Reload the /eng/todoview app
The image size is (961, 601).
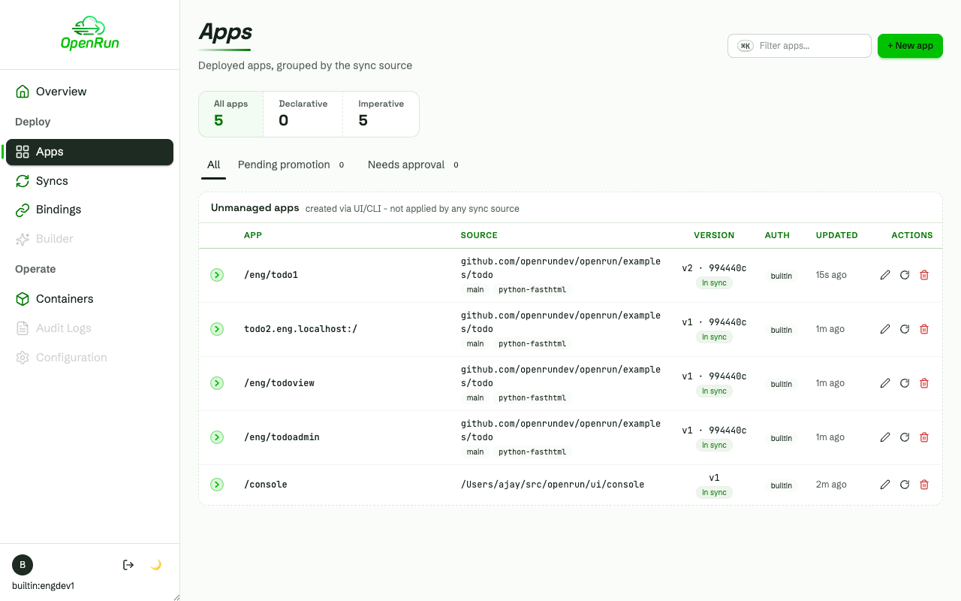tap(905, 383)
